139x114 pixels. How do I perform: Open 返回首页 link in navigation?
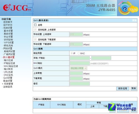(x=8, y=22)
